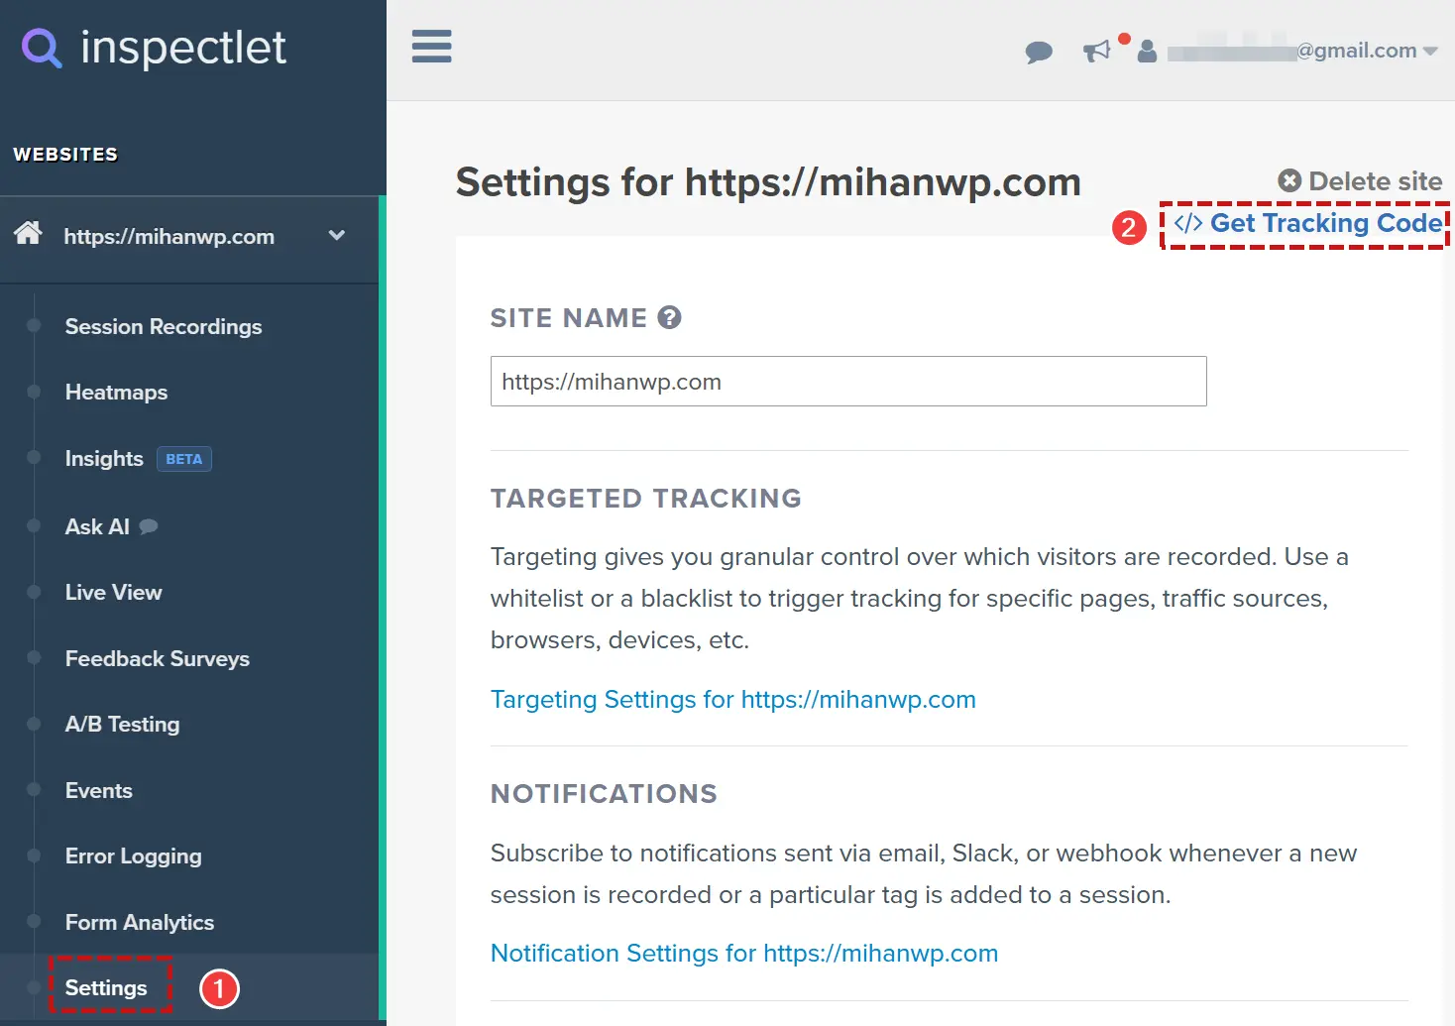This screenshot has width=1455, height=1026.
Task: Click the Site Name help question icon
Action: coord(670,317)
